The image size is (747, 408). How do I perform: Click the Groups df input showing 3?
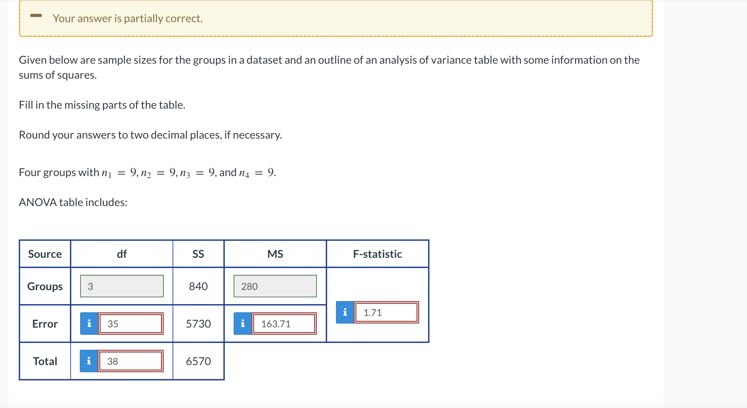[x=121, y=286]
